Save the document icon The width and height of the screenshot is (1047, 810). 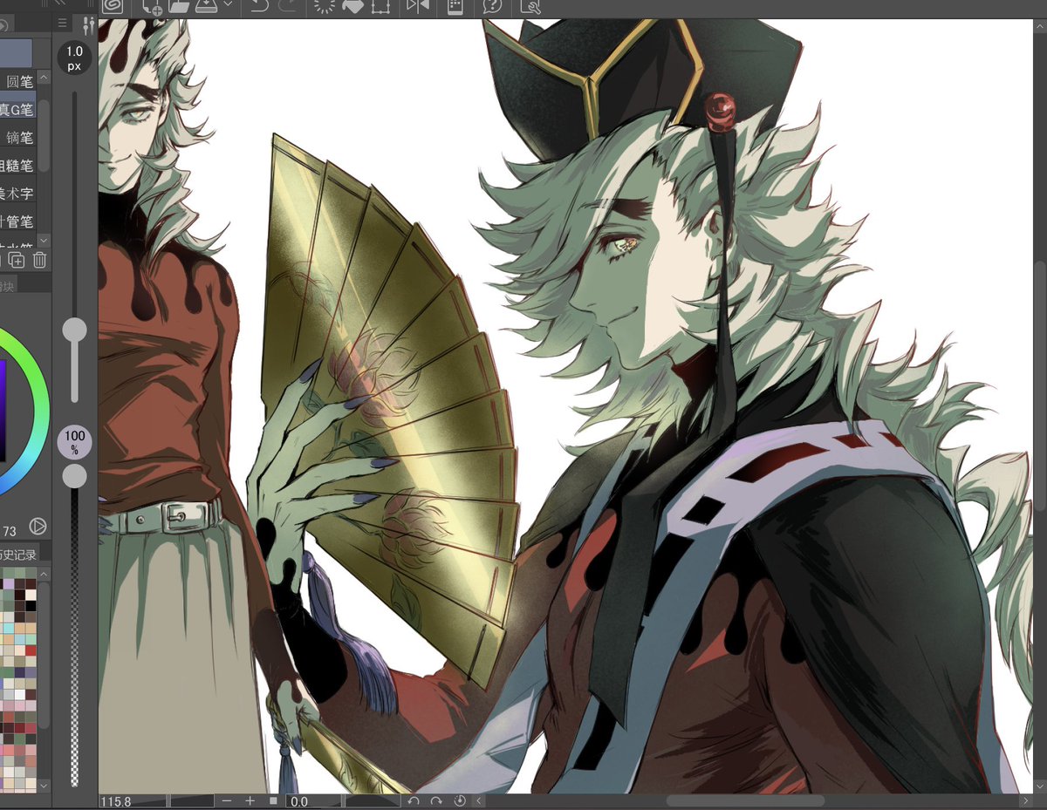207,6
